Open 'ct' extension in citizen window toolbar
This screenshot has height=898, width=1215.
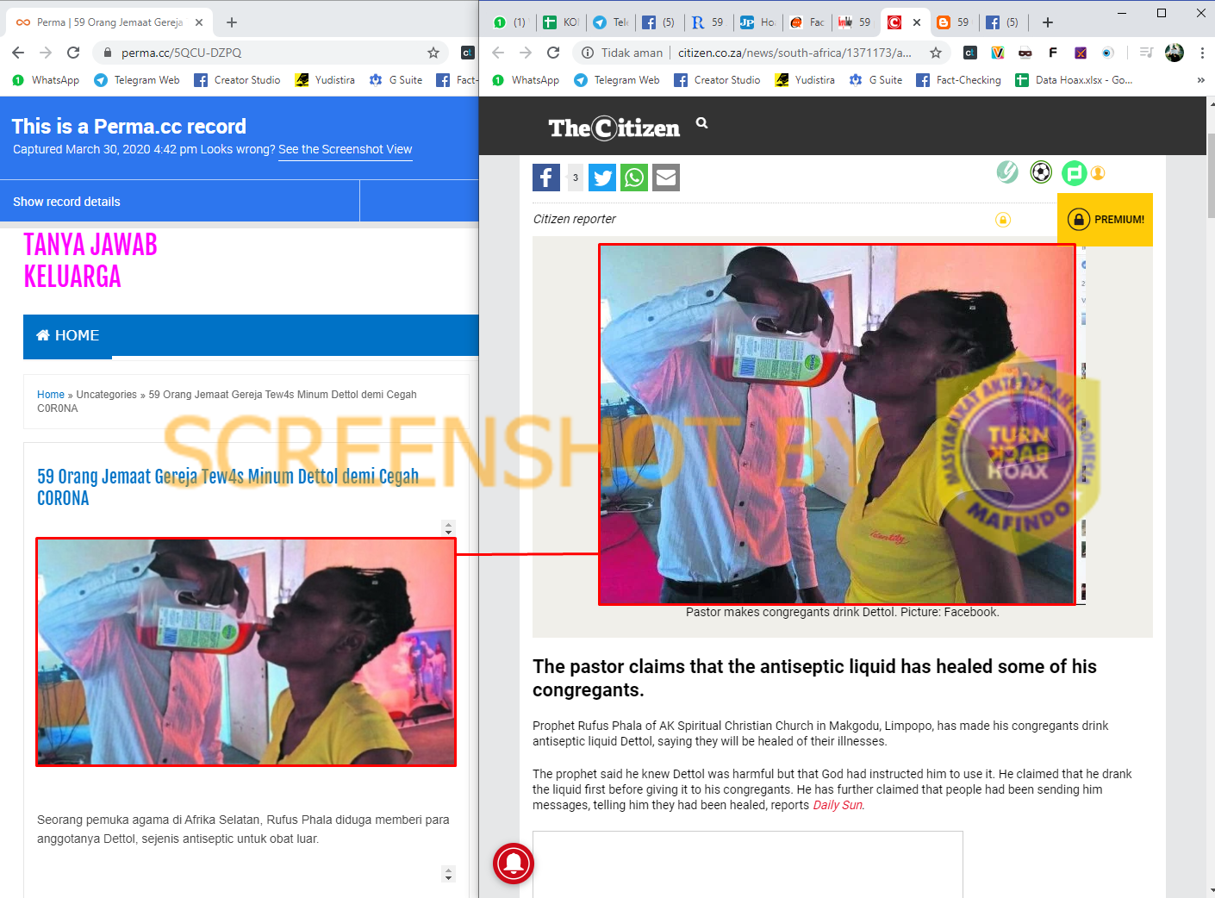pos(970,53)
